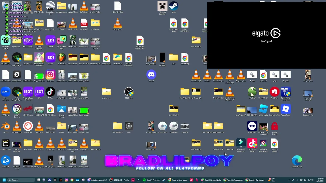Viewport: 326px width, 183px height.
Task: Select the Valorant video thumbnail
Action: pyautogui.click(x=151, y=145)
